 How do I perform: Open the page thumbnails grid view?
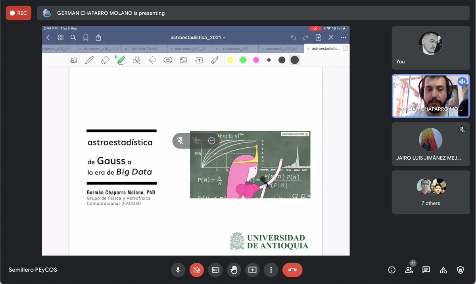61,38
